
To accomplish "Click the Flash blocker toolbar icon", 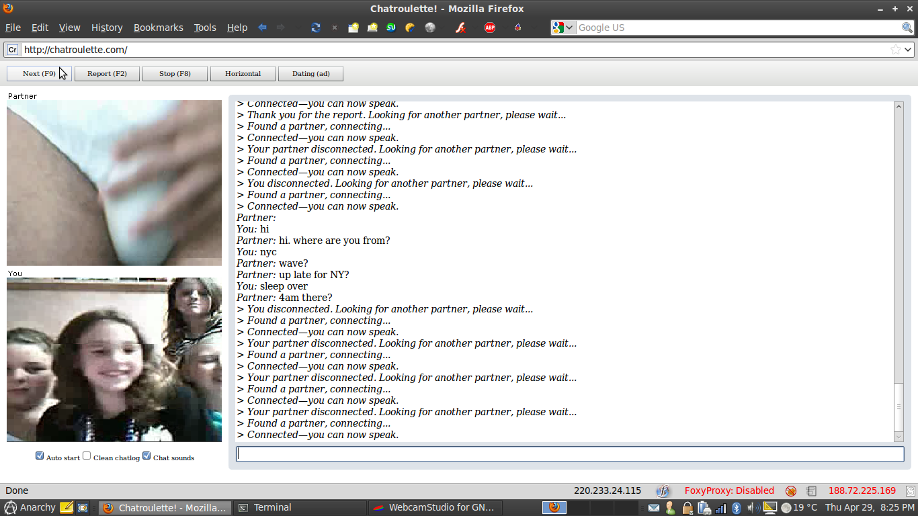I will point(460,28).
